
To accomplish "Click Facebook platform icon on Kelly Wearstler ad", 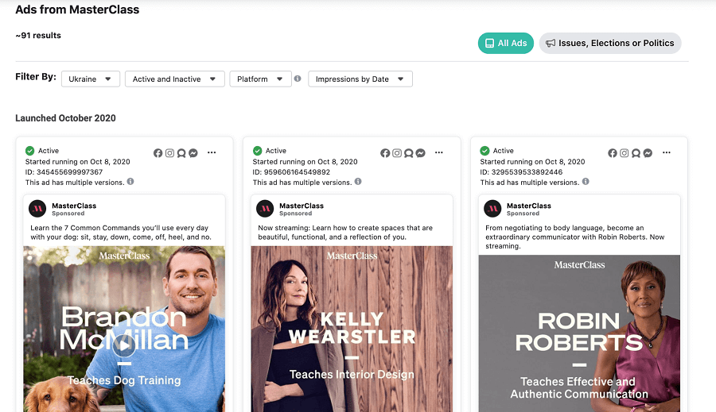I will pyautogui.click(x=385, y=153).
